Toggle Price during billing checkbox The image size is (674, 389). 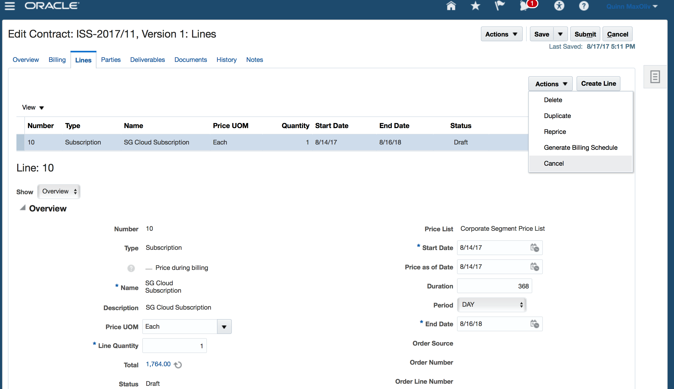click(x=149, y=268)
